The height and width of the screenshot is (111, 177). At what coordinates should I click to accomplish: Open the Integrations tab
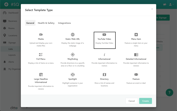pyautogui.click(x=64, y=23)
